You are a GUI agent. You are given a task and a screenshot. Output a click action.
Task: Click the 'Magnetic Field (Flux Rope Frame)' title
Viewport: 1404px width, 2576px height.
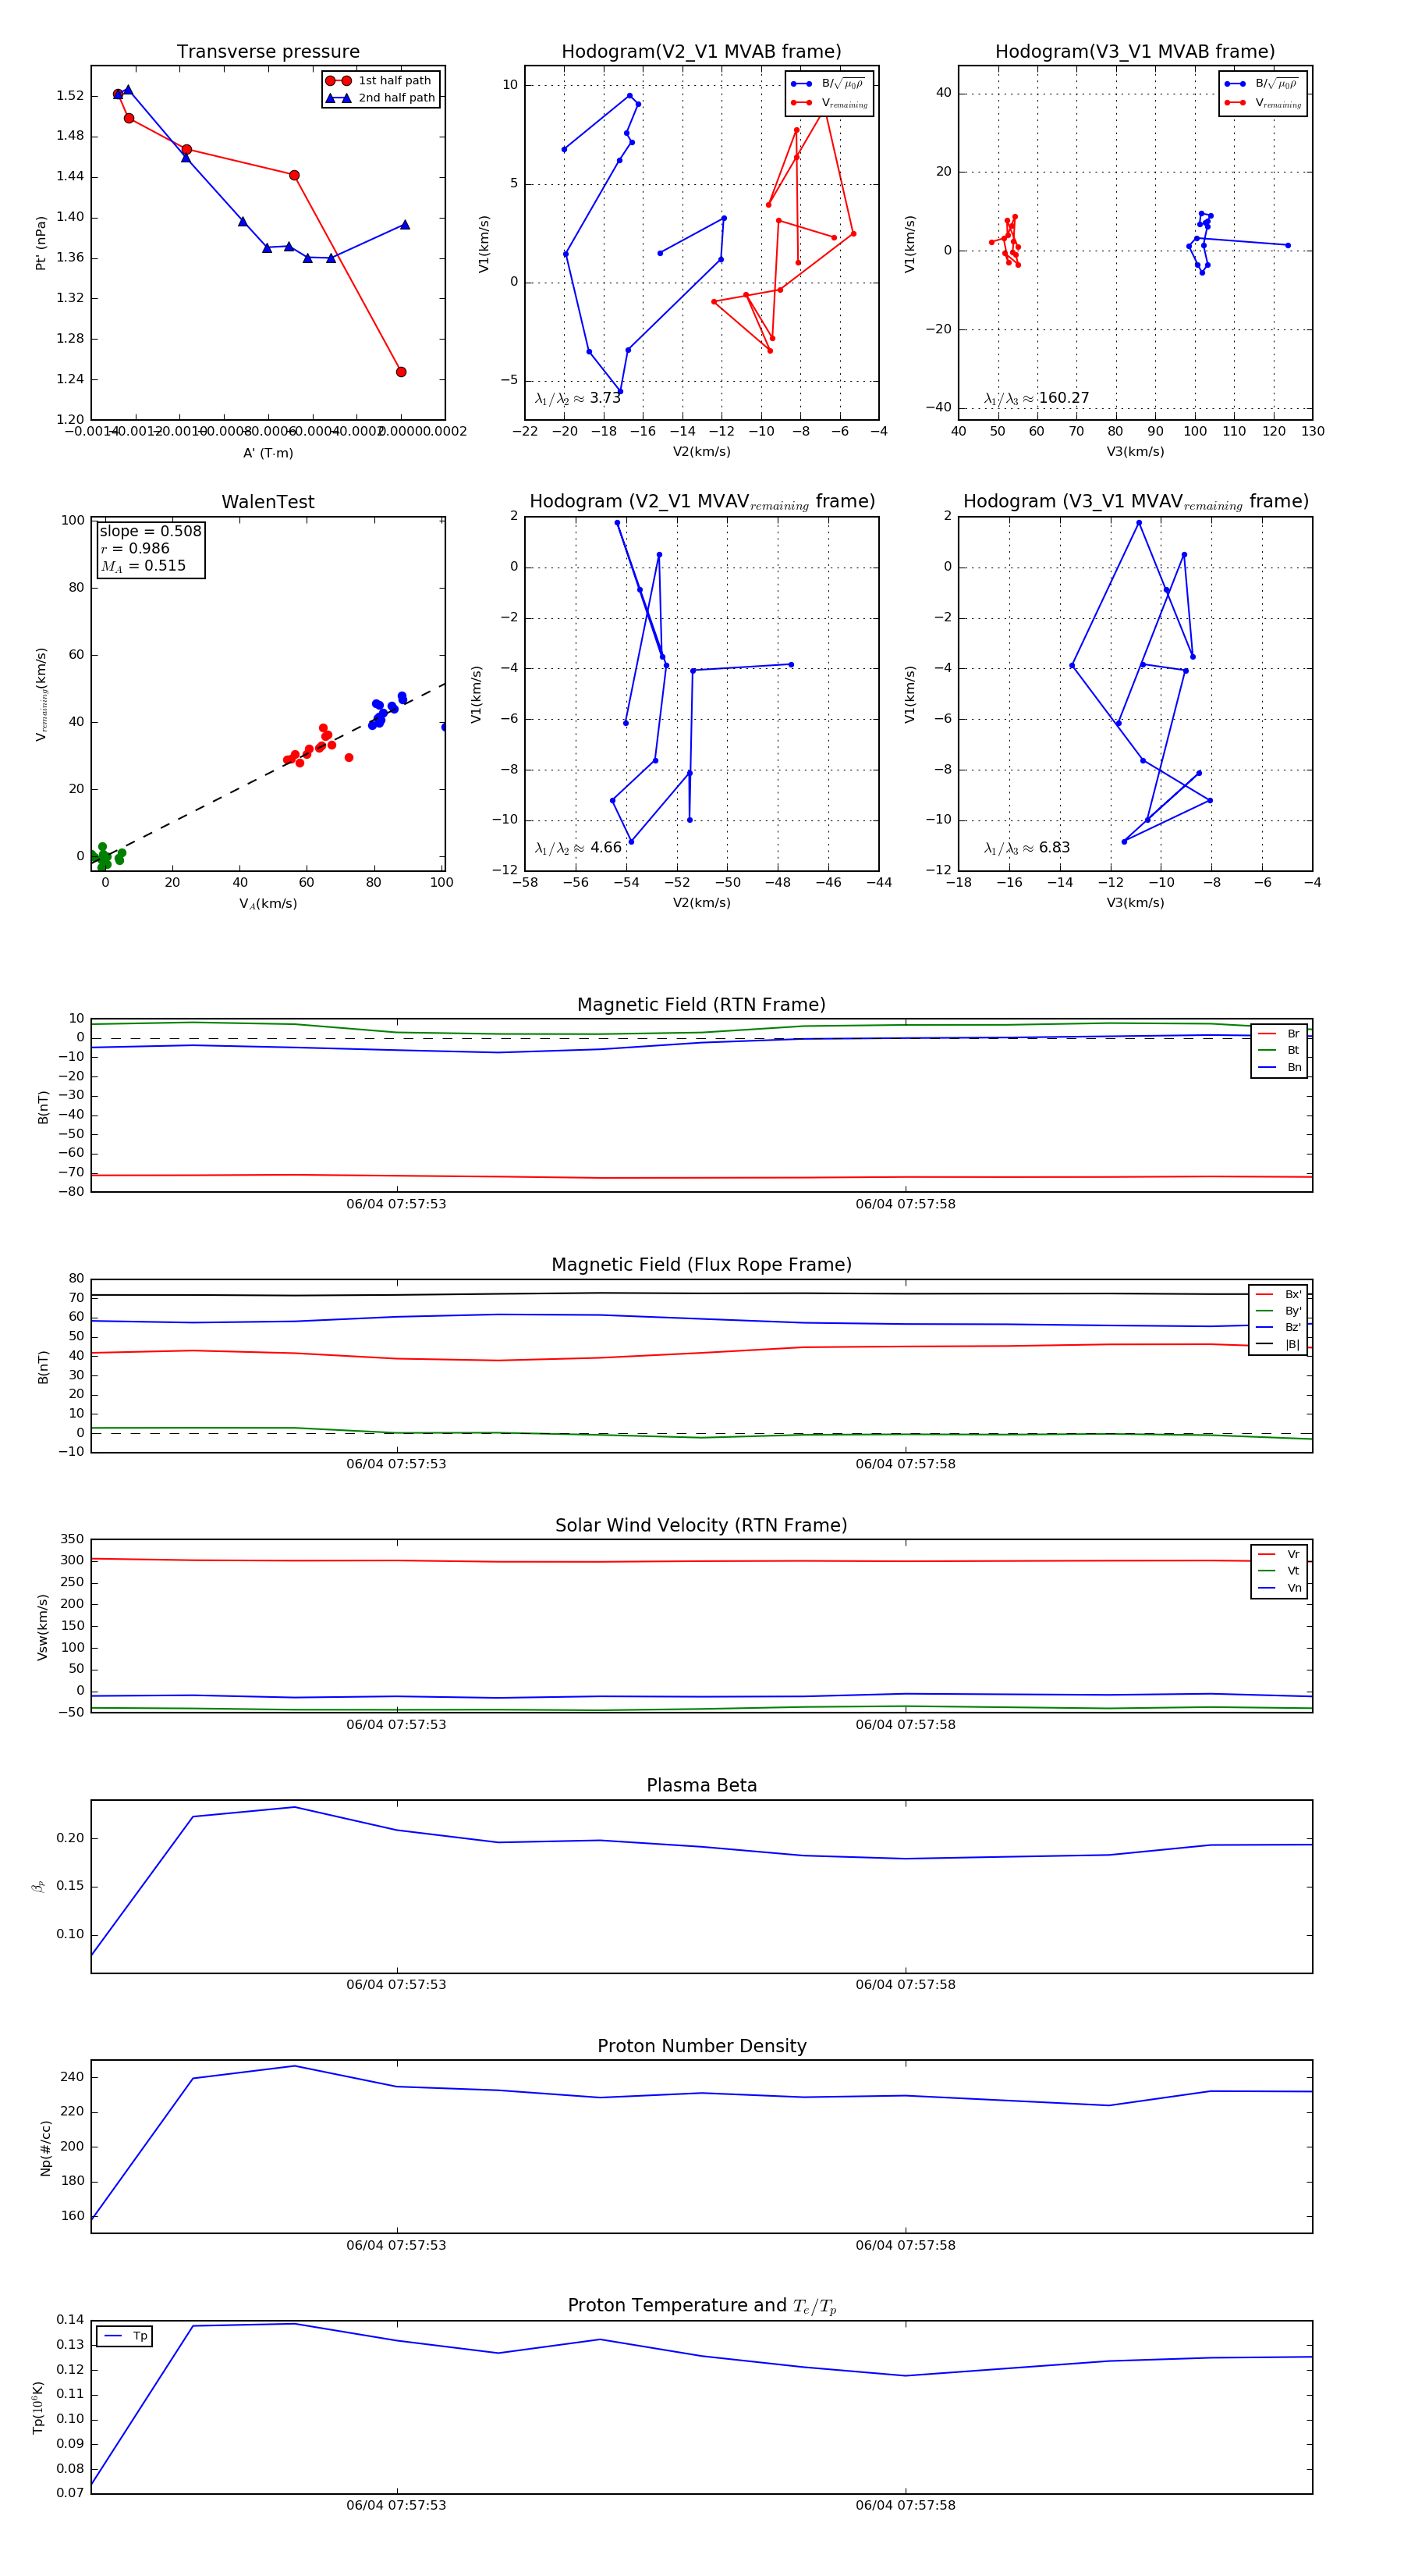701,1265
